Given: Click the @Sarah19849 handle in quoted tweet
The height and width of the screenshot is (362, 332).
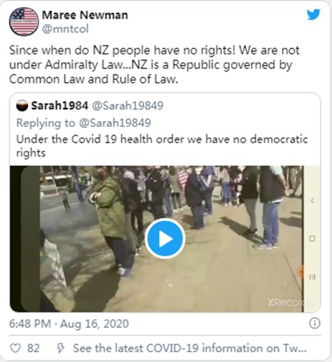Looking at the screenshot, I should coord(127,106).
